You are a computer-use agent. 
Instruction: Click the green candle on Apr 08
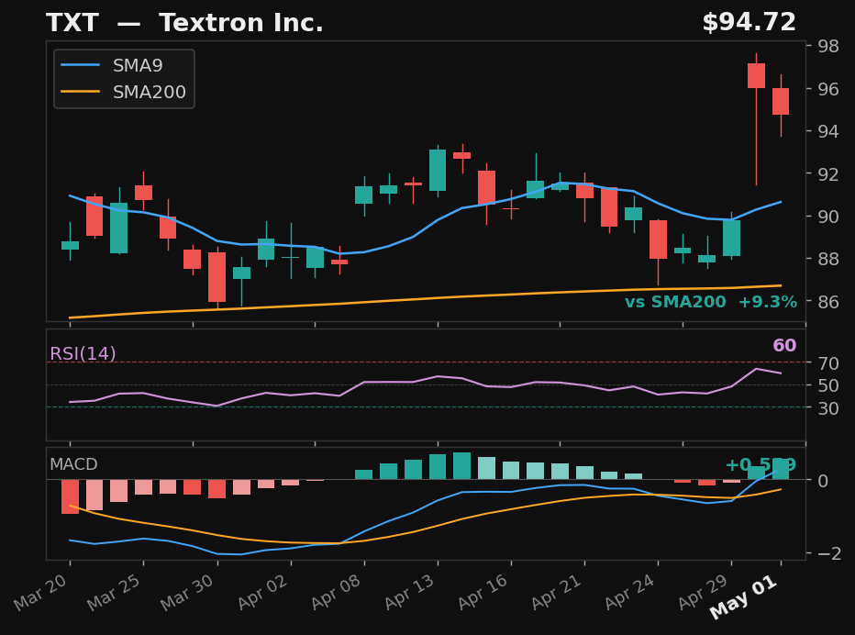363,195
